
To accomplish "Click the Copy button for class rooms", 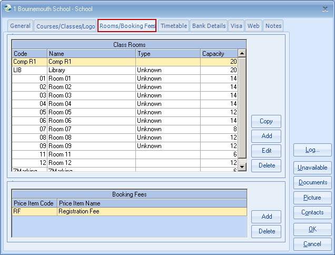I will pos(266,121).
